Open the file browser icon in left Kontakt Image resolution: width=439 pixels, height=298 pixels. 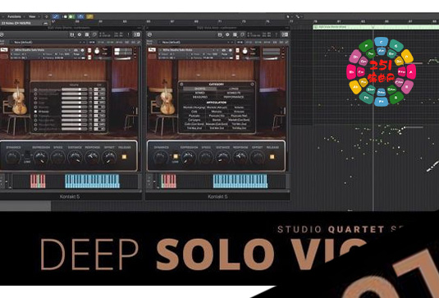[x=72, y=34]
